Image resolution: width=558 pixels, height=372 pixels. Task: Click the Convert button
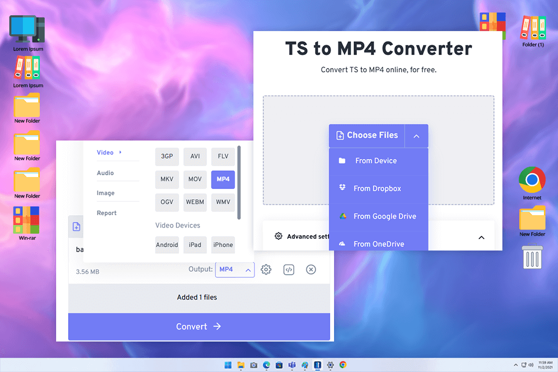tap(199, 326)
